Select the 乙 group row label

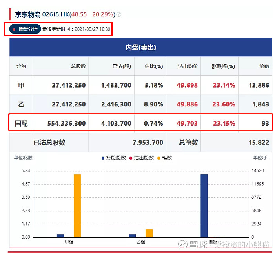21,104
